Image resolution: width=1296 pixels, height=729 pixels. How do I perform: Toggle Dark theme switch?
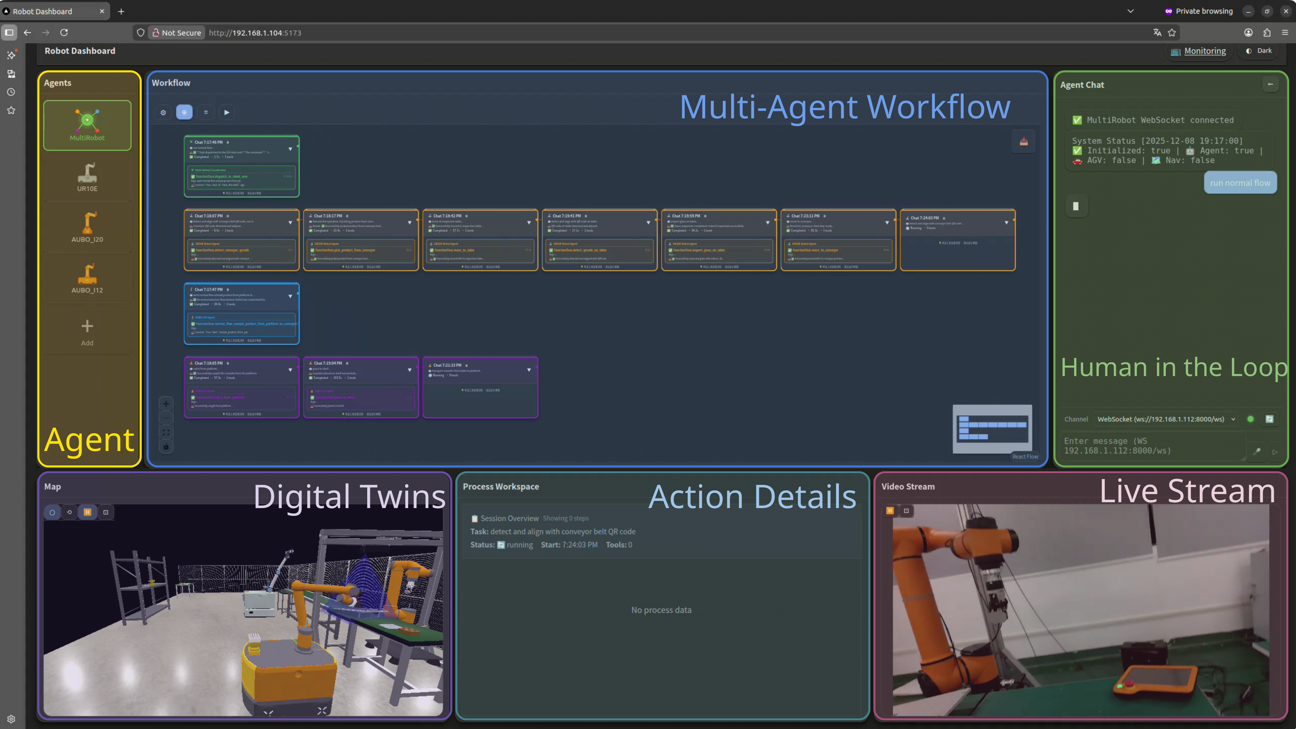[x=1259, y=51]
